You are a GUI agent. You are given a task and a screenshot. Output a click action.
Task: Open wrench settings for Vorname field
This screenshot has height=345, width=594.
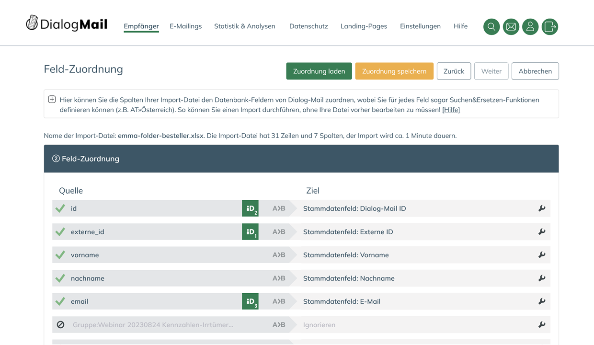(542, 255)
